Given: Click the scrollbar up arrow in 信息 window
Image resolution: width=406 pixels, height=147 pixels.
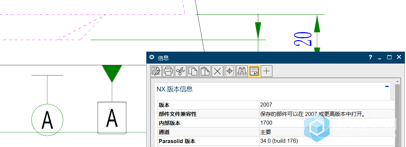Looking at the screenshot, I should coord(398,82).
